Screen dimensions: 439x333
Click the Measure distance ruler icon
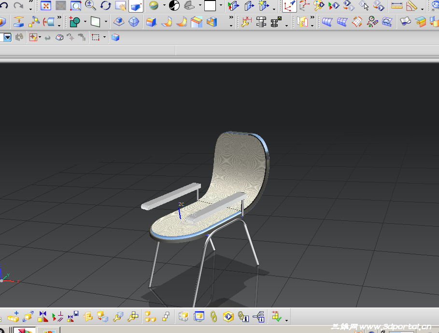point(397,5)
